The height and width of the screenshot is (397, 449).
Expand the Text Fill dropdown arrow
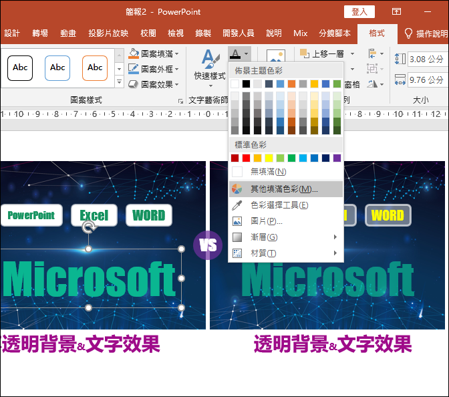point(247,53)
